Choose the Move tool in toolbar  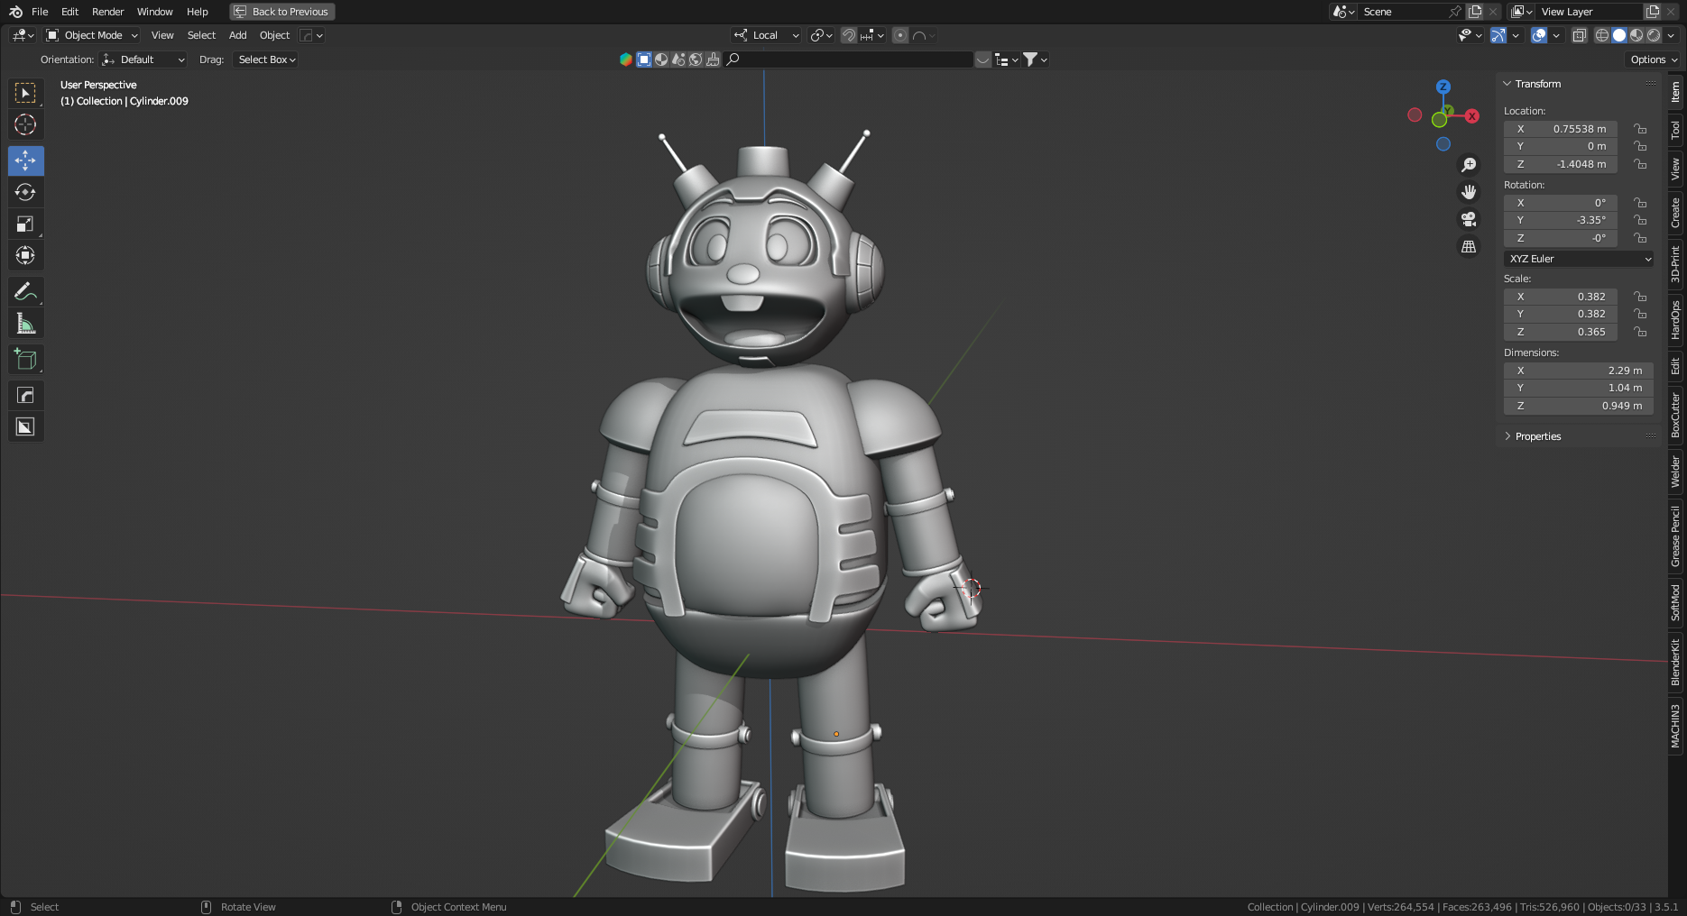point(25,160)
